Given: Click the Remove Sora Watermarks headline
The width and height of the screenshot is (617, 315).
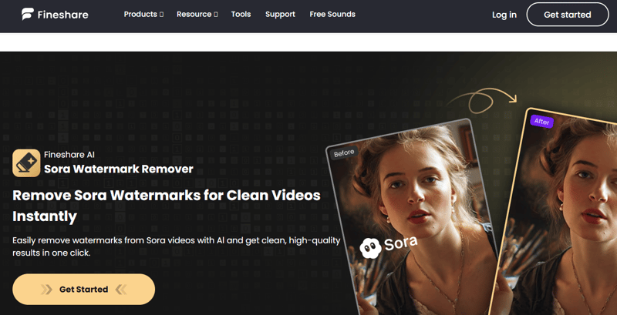Looking at the screenshot, I should click(x=167, y=206).
